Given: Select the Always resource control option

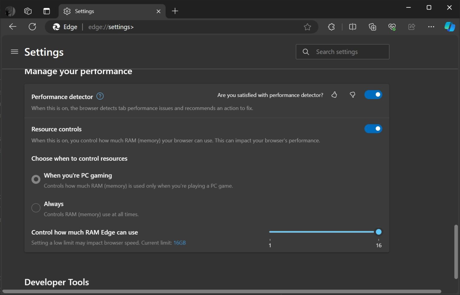Looking at the screenshot, I should coord(36,208).
